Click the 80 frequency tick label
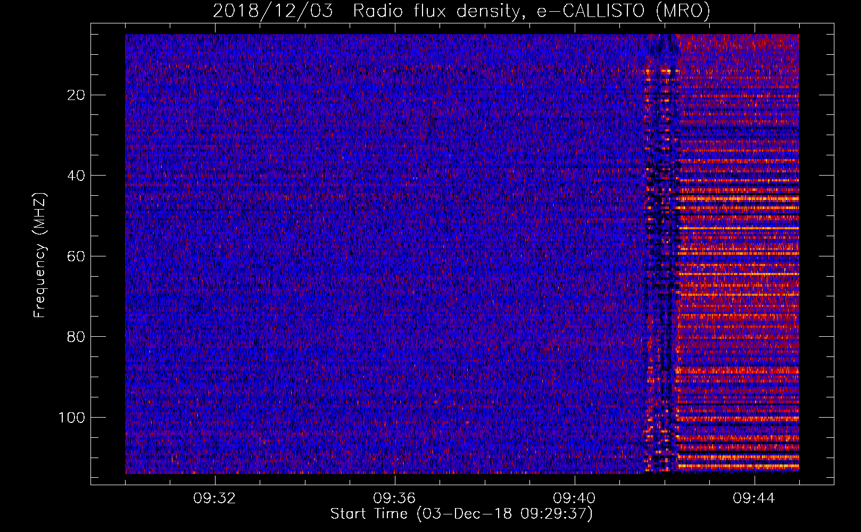Image resolution: width=861 pixels, height=532 pixels. (x=77, y=337)
